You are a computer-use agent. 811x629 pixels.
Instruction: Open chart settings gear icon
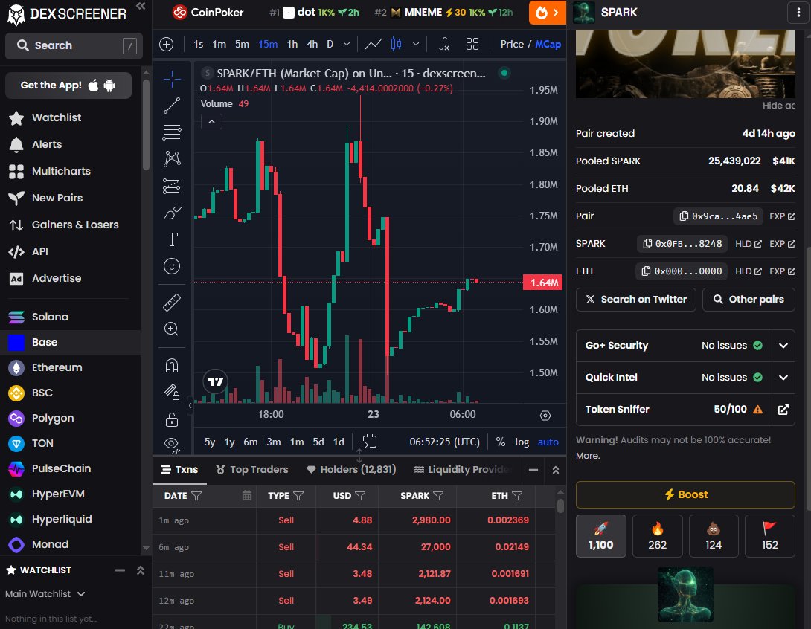545,416
